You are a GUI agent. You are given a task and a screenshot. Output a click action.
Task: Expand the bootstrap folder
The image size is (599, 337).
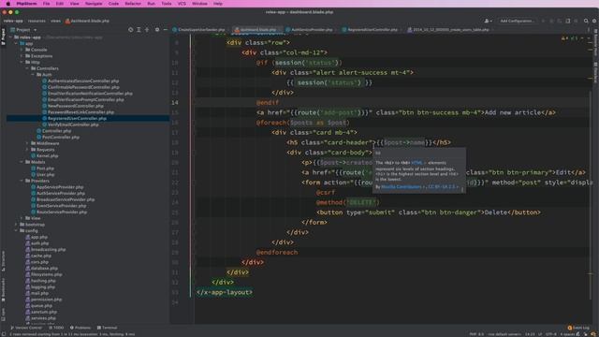[x=16, y=225]
